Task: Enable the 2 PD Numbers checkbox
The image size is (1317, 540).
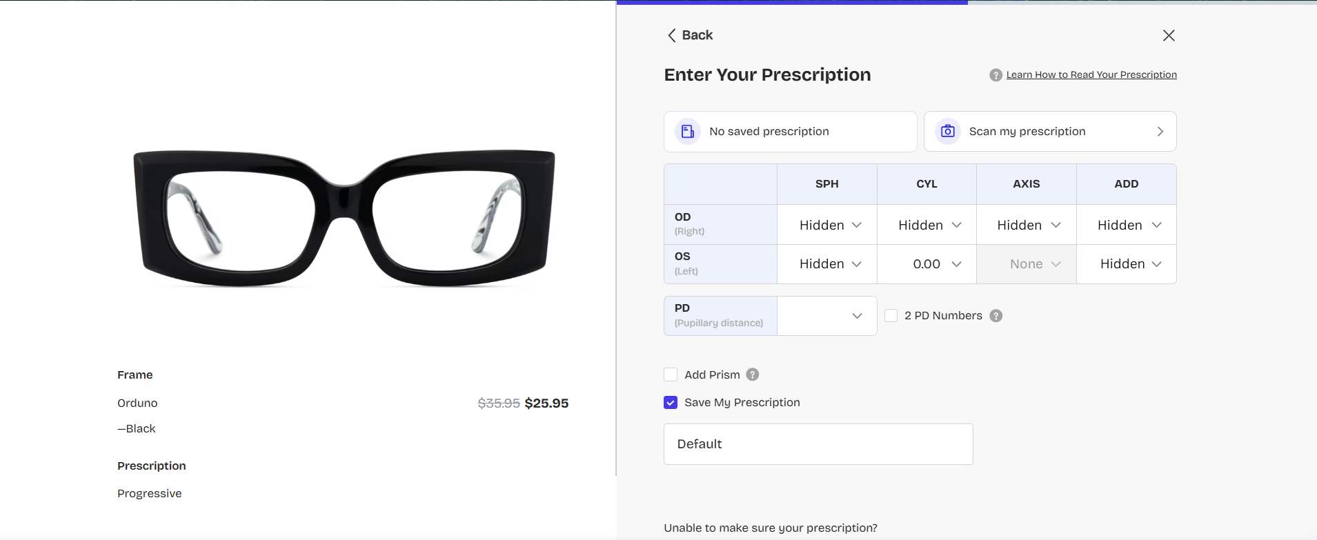Action: pyautogui.click(x=891, y=316)
